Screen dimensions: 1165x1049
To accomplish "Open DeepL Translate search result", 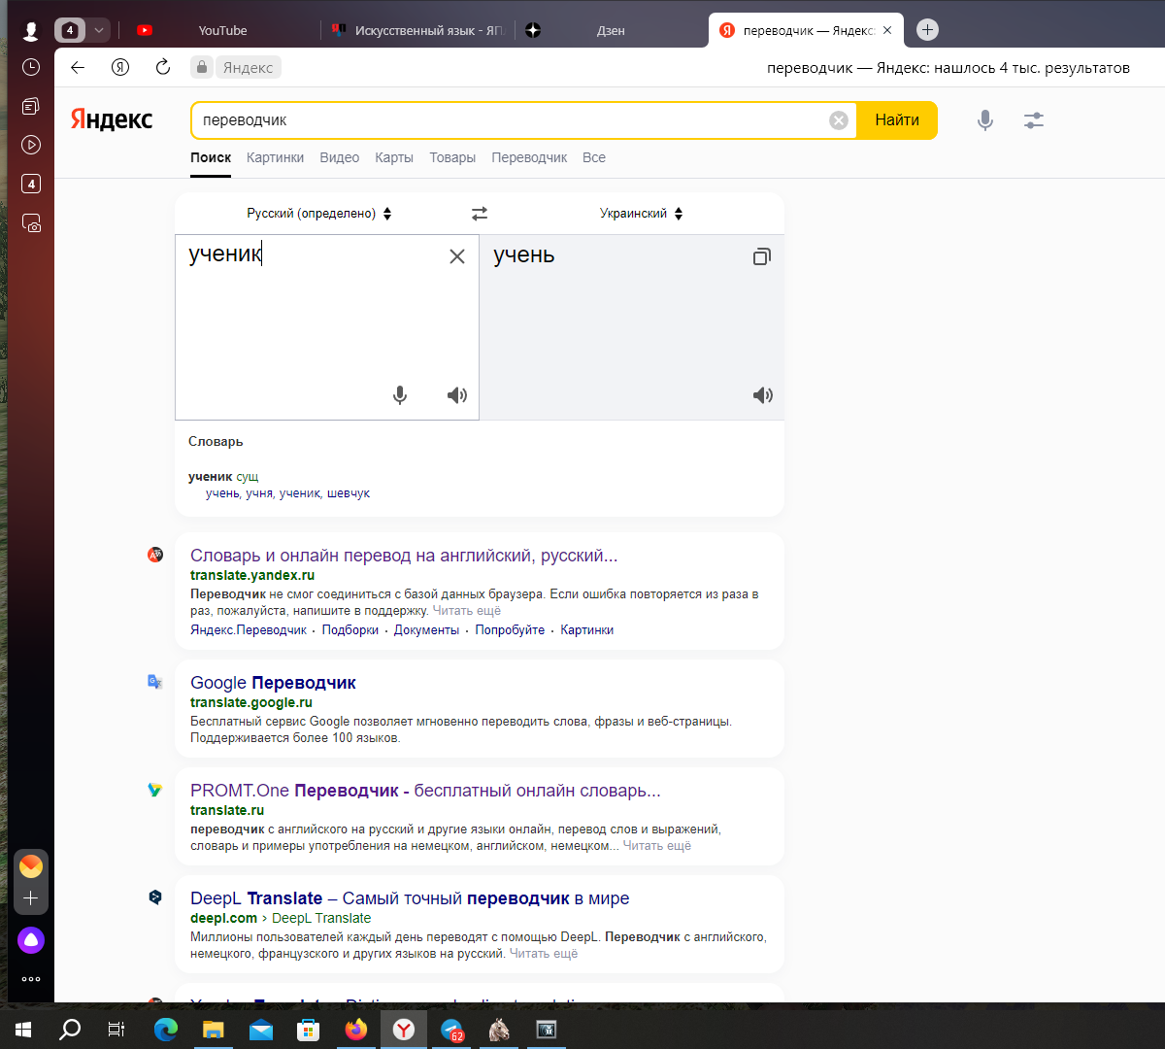I will tap(409, 898).
